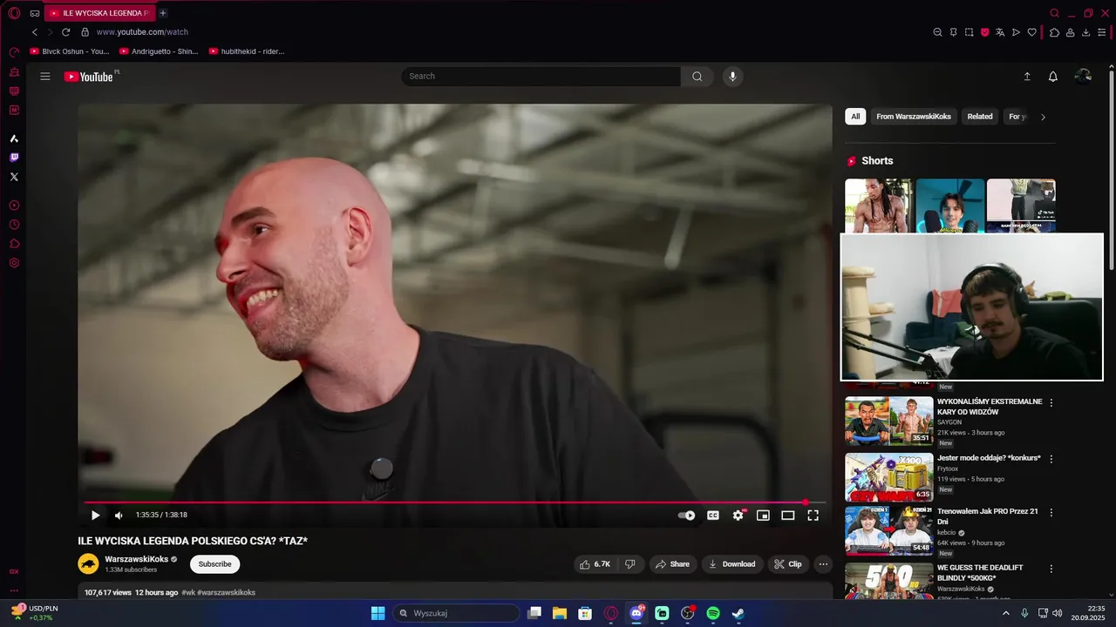
Task: Dislike the video
Action: click(630, 564)
